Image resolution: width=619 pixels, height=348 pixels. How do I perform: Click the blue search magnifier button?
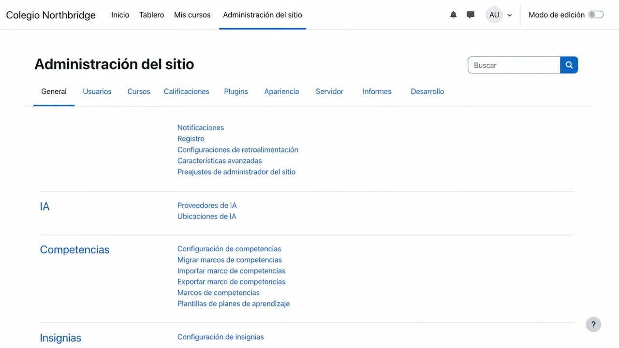569,65
